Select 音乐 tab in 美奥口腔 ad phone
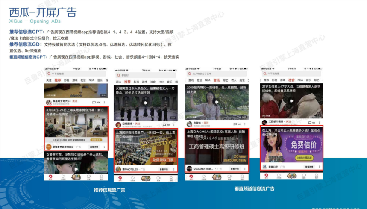Image resolution: width=367 pixels, height=209 pixels. click(x=308, y=80)
